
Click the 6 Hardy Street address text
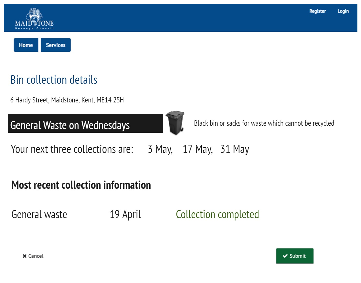[x=67, y=100]
